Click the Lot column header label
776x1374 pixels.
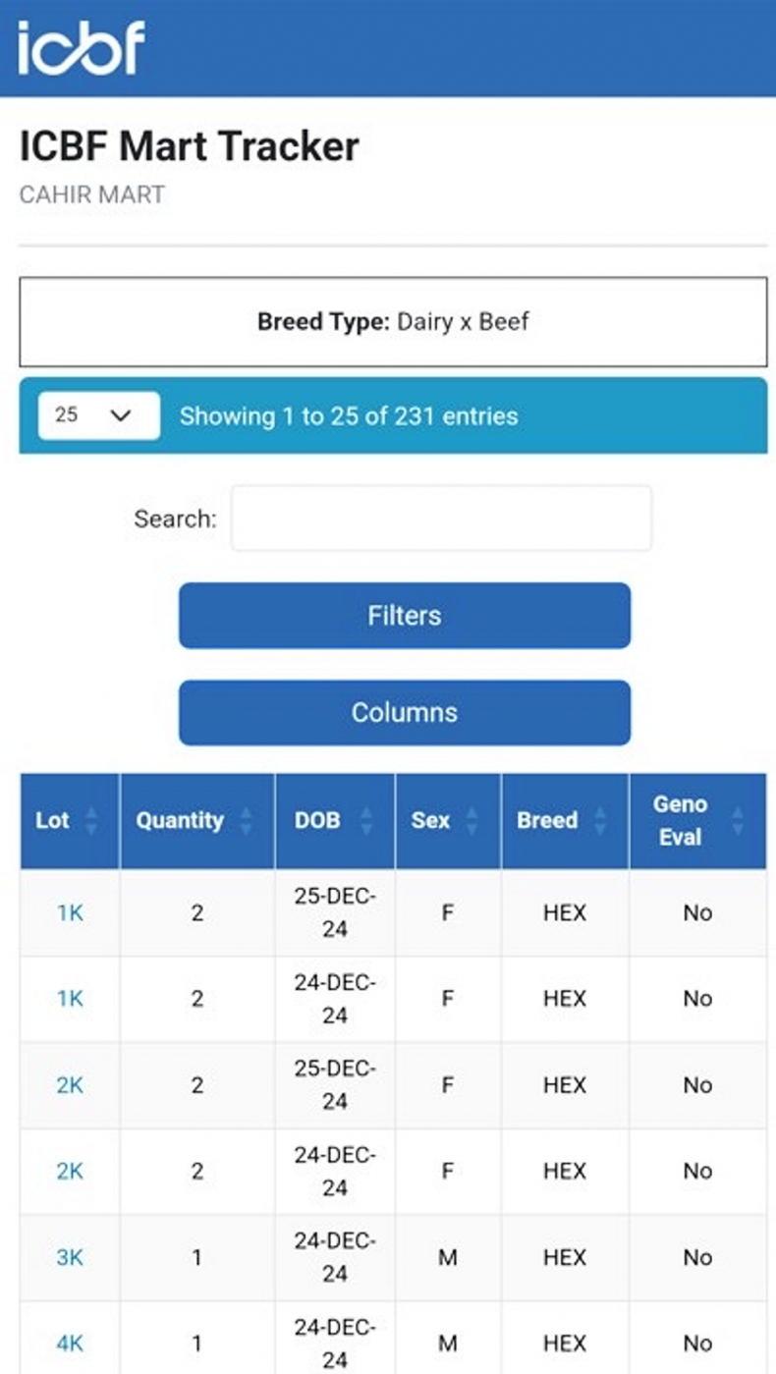[53, 821]
